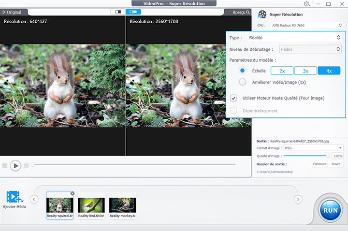Choose the 2x scale option
The height and width of the screenshot is (231, 348).
pyautogui.click(x=282, y=71)
